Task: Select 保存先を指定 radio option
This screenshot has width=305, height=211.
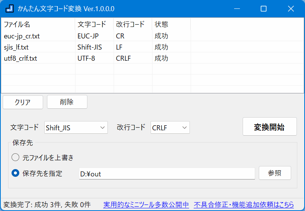Action: click(15, 173)
